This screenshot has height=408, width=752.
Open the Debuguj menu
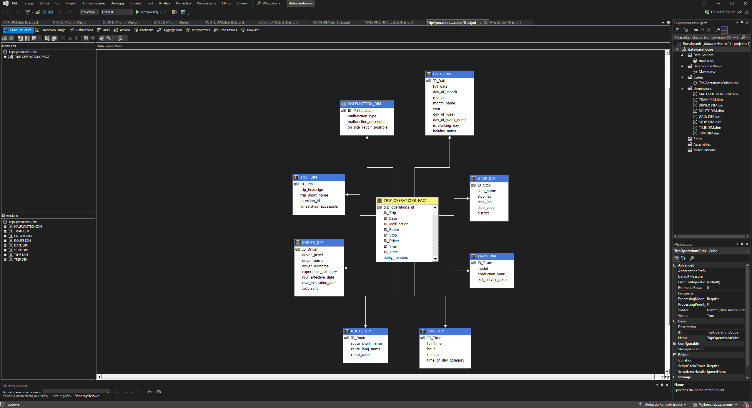pos(117,3)
